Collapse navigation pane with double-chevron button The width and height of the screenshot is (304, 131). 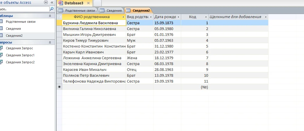coord(51,2)
